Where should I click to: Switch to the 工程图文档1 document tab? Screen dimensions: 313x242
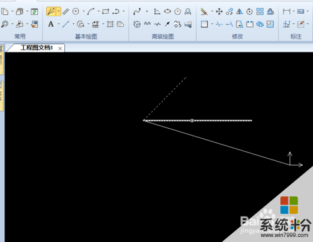[36, 48]
